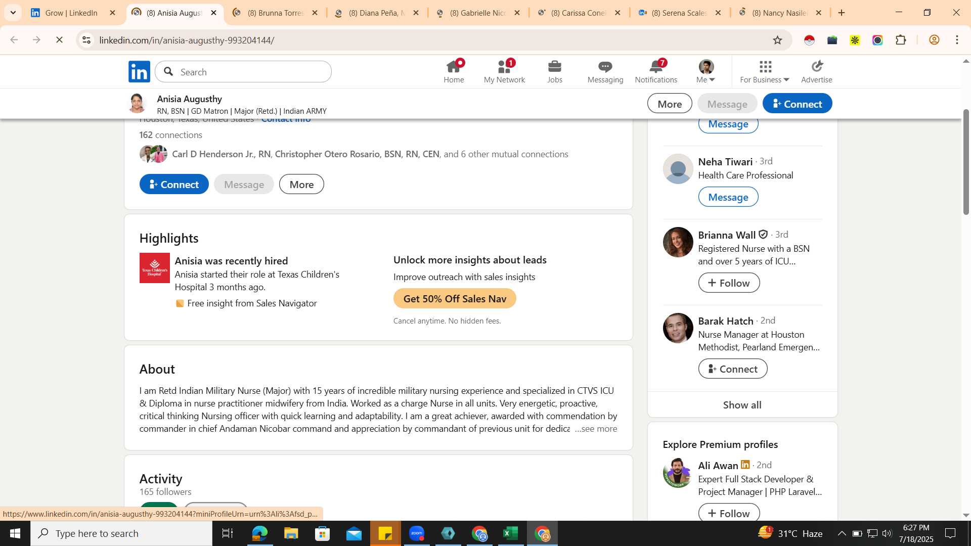Click Connect below the mutual connections
This screenshot has height=546, width=971.
(x=174, y=185)
